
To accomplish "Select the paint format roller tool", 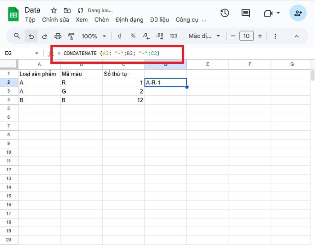I will (71, 36).
